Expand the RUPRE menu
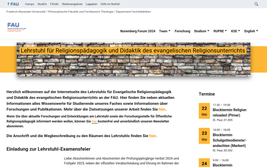Image resolution: width=267 pixels, height=167 pixels. [220, 31]
